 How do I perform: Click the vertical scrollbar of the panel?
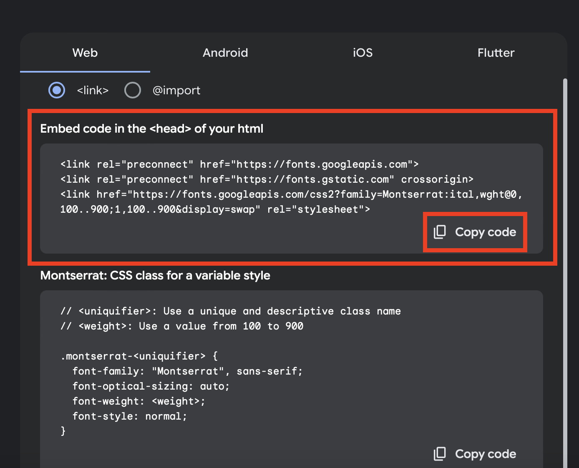click(x=565, y=273)
